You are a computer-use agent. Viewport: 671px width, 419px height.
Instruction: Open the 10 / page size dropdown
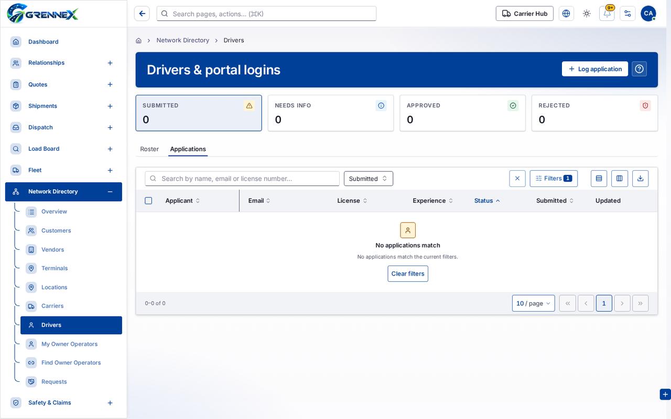[533, 303]
